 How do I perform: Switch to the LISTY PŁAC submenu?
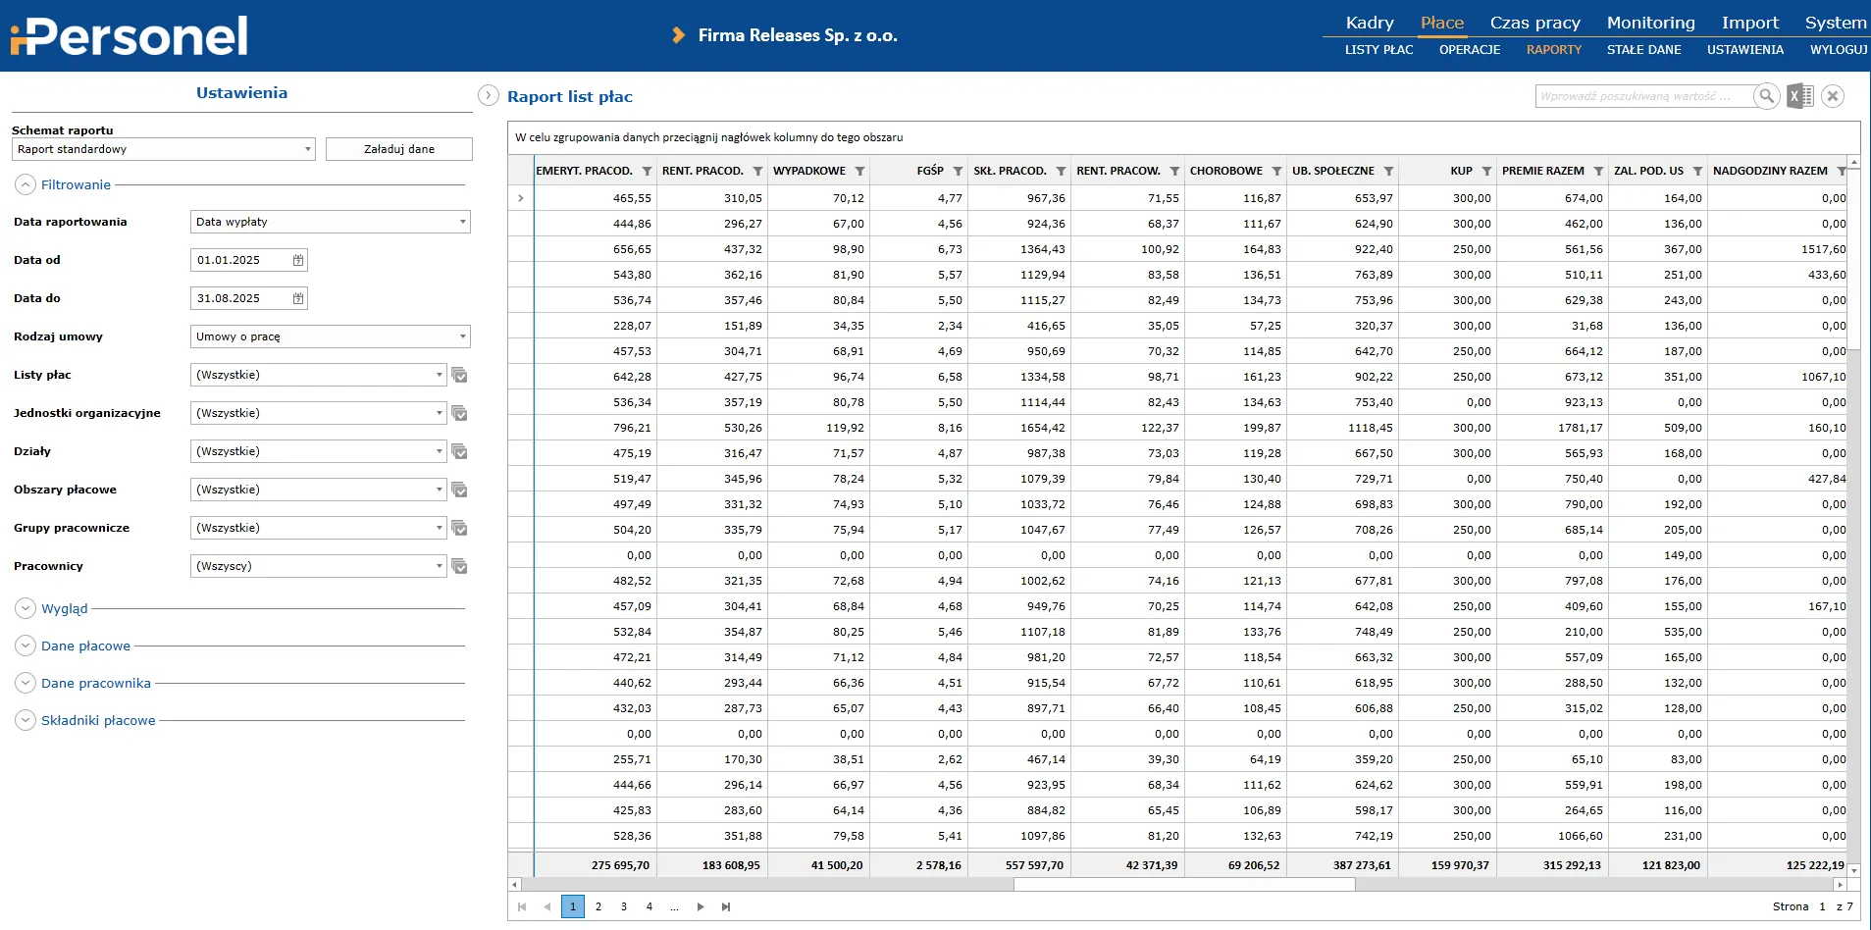[1378, 49]
